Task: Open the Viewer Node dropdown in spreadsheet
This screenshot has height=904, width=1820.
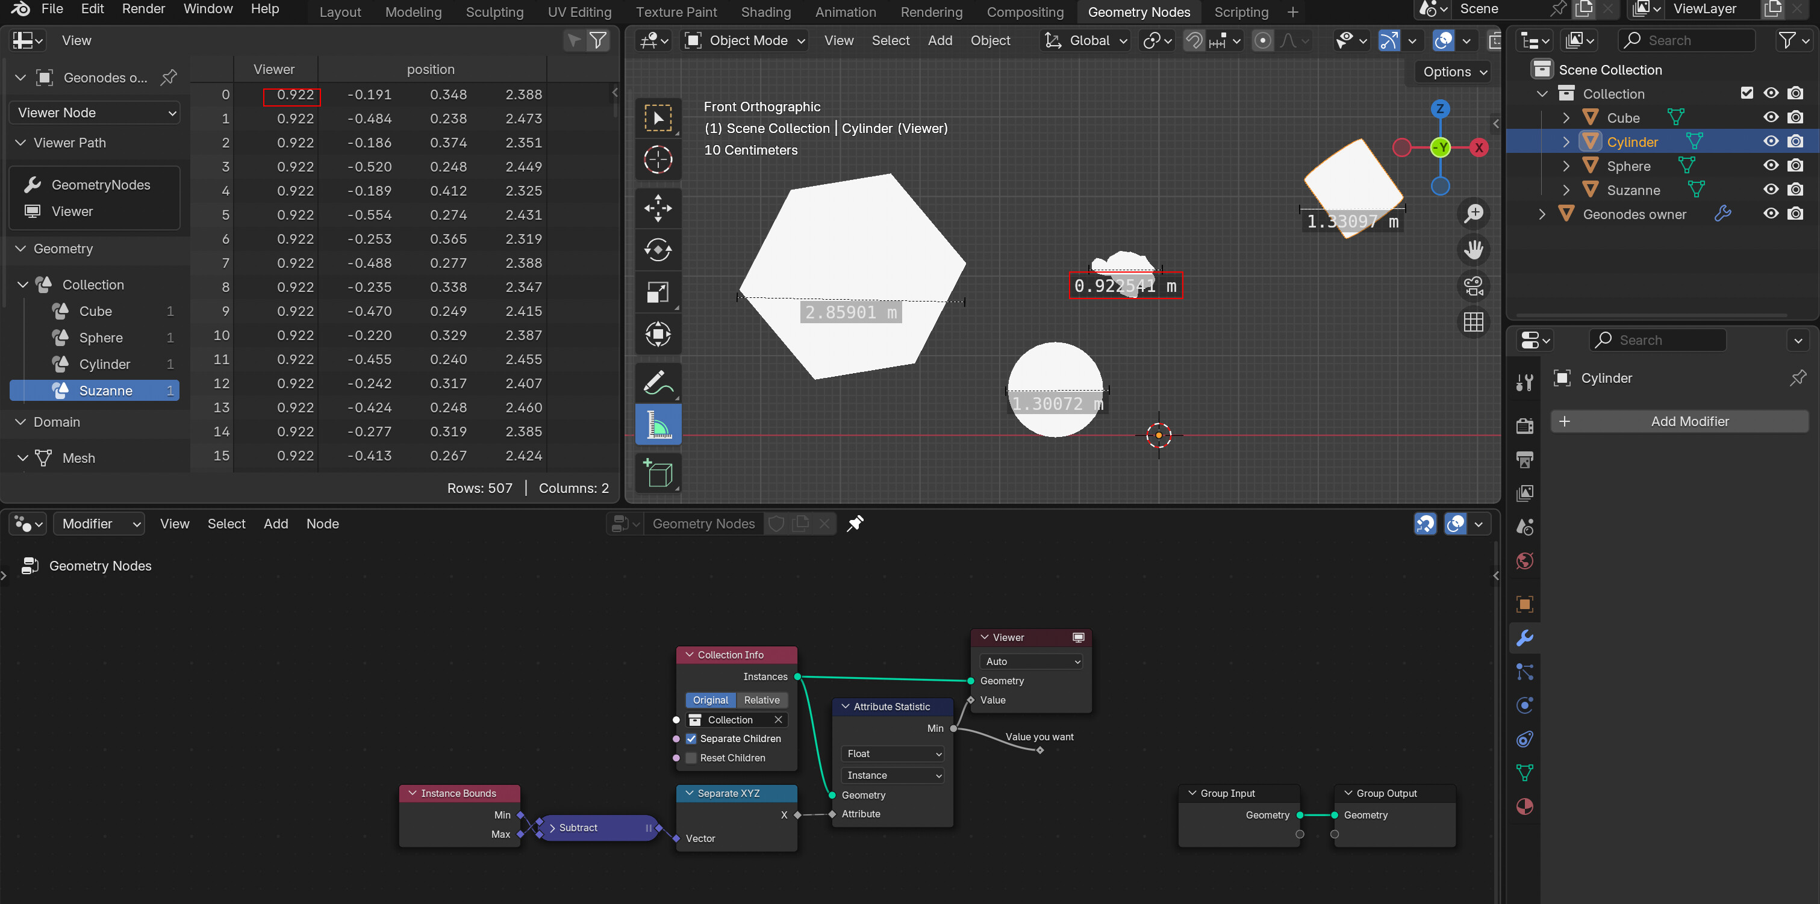Action: pos(95,113)
